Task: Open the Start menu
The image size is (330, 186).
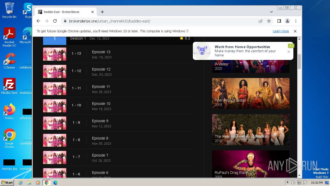Action: 7,182
